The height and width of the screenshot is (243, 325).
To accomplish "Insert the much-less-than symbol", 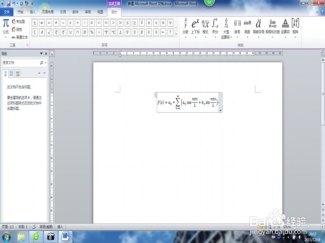I will click(x=106, y=23).
